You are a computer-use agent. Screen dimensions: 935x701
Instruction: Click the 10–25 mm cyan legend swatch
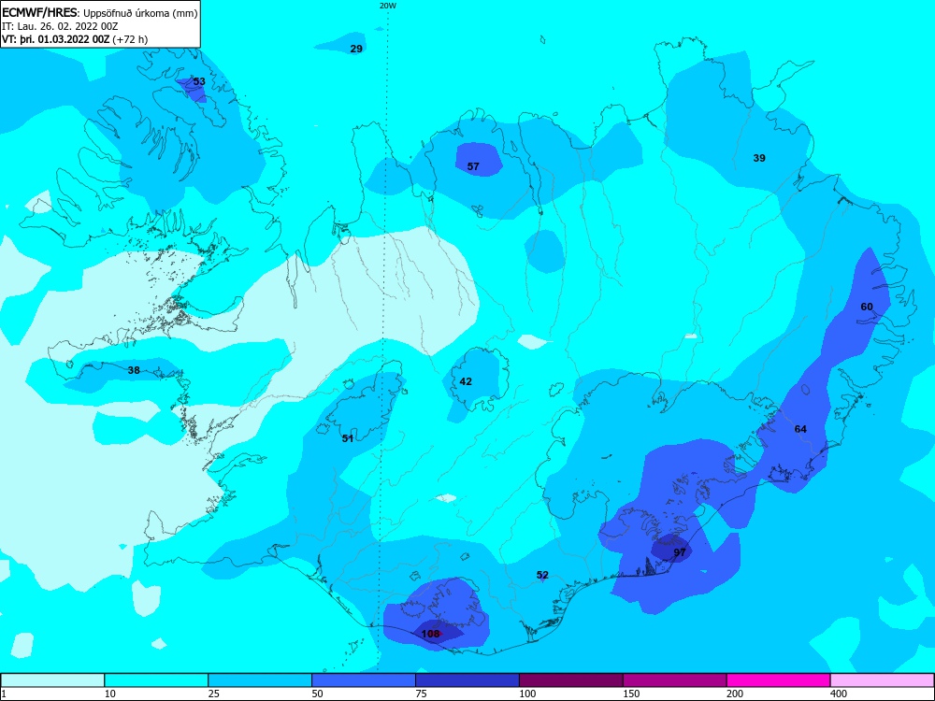point(156,680)
